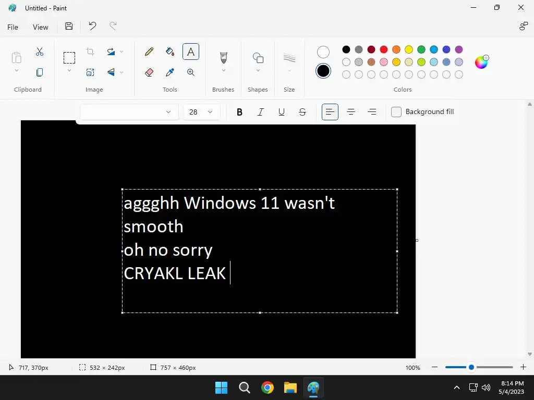
Task: Open the font size 28 dropdown
Action: pos(202,112)
